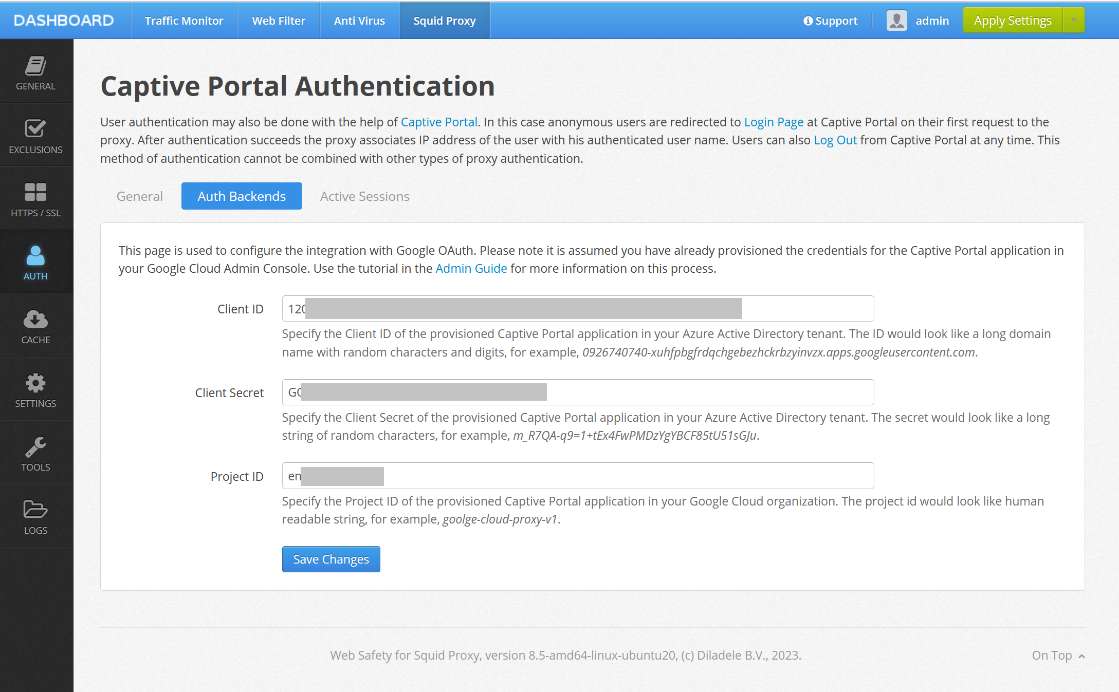
Task: Switch to Anti Virus tab
Action: coord(359,21)
